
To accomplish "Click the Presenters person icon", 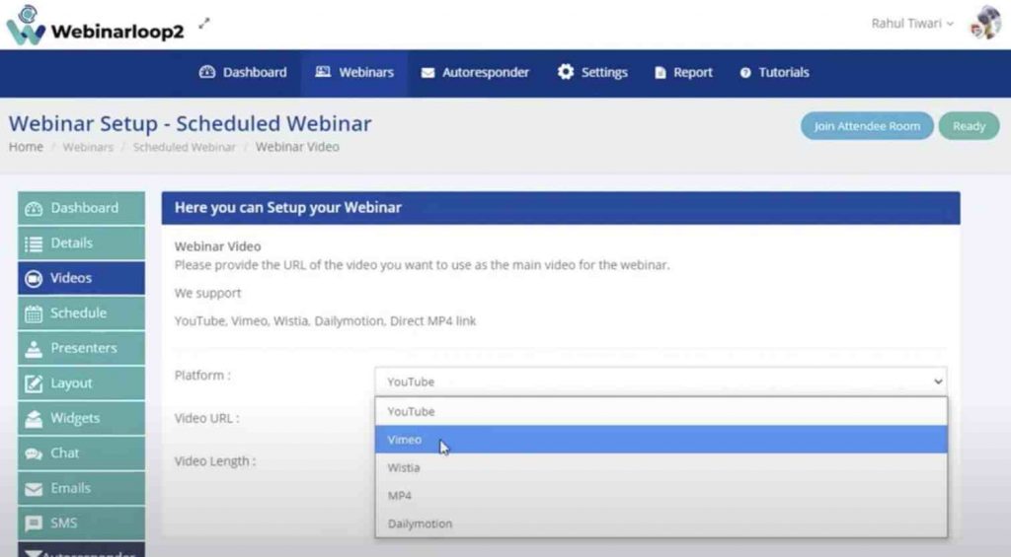I will coord(34,348).
